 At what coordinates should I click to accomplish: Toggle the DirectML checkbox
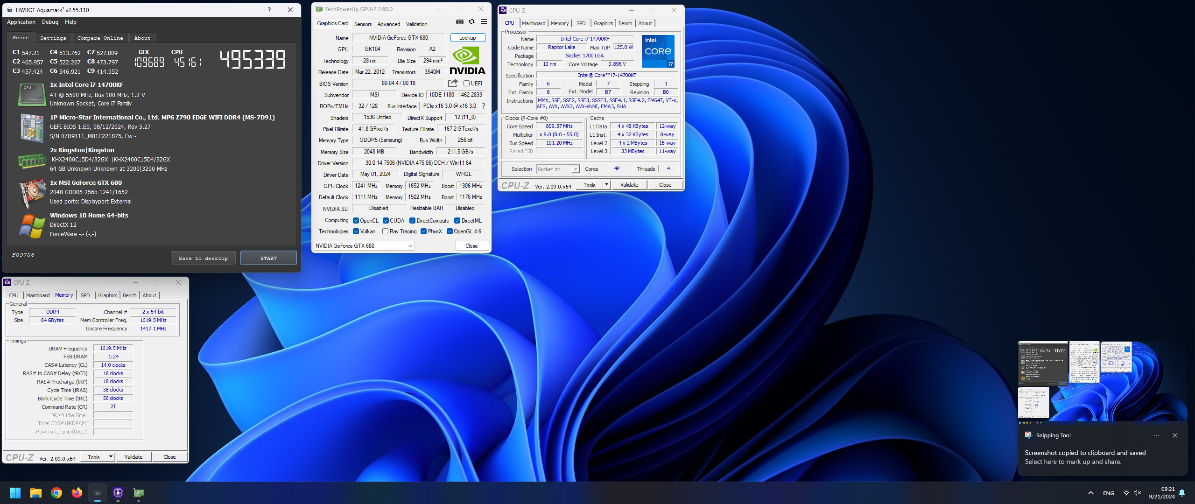(x=457, y=221)
